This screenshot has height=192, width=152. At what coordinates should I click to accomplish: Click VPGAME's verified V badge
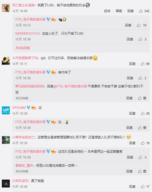click(28, 107)
